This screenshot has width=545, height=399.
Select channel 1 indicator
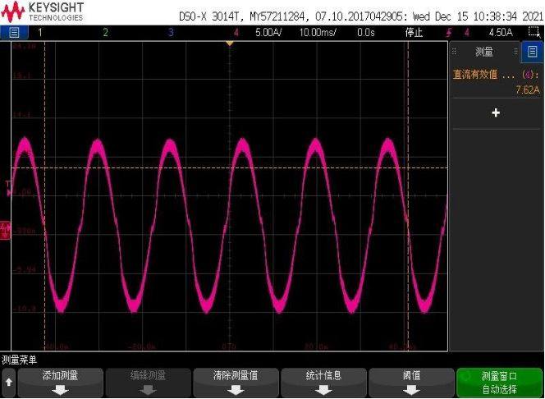tap(40, 33)
